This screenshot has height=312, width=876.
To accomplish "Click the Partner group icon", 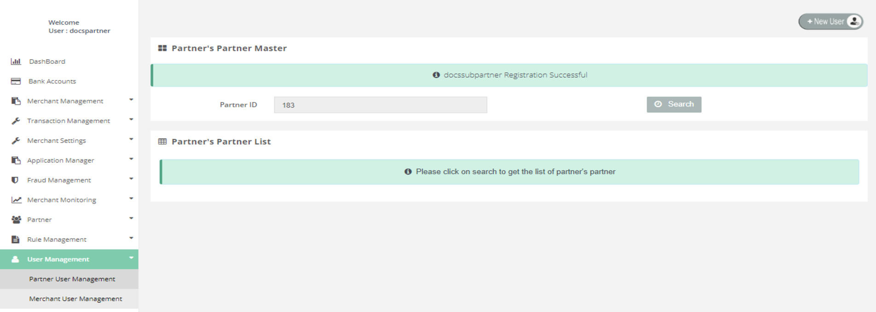I will point(16,219).
